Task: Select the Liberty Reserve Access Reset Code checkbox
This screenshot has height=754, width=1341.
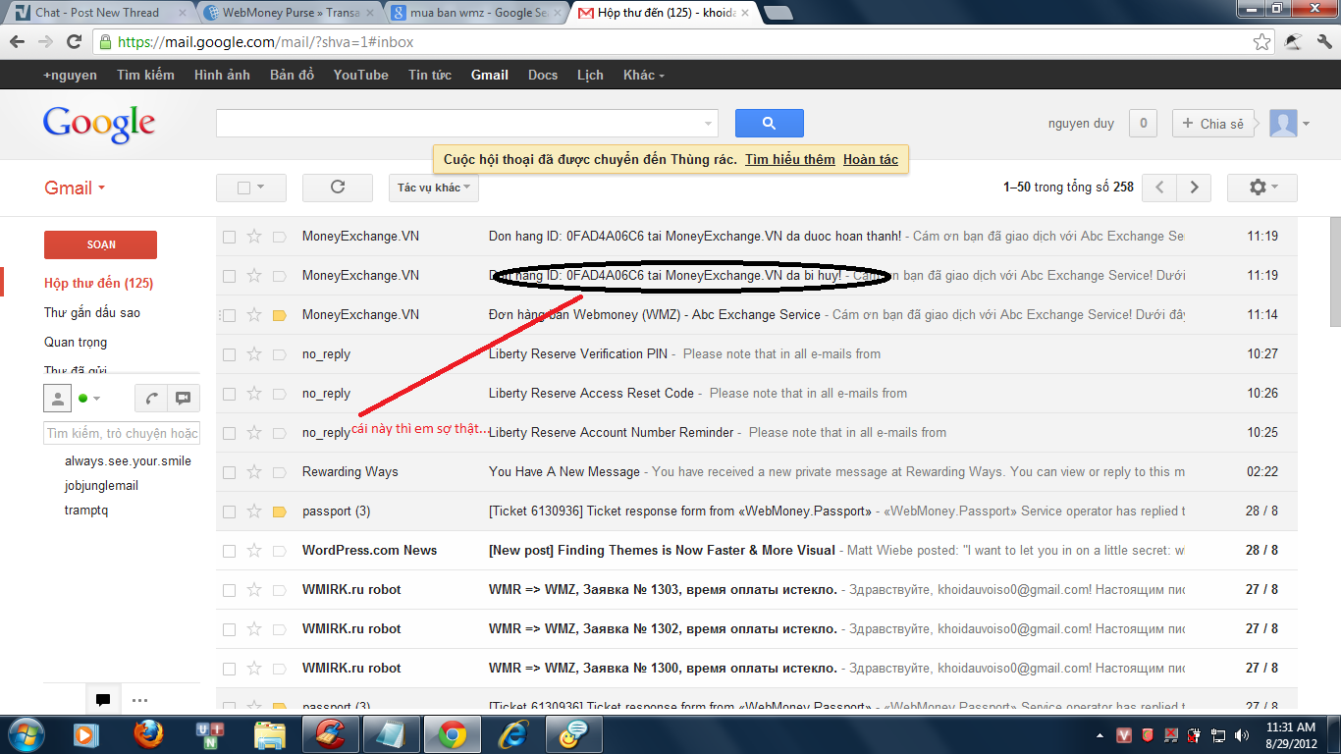Action: 229,394
